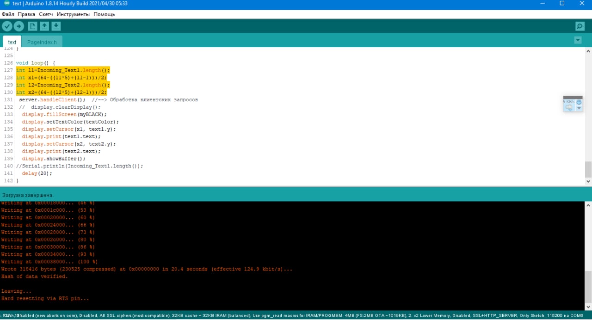Screen dimensions: 592x320
Task: Close the Arduino window
Action: click(583, 3)
